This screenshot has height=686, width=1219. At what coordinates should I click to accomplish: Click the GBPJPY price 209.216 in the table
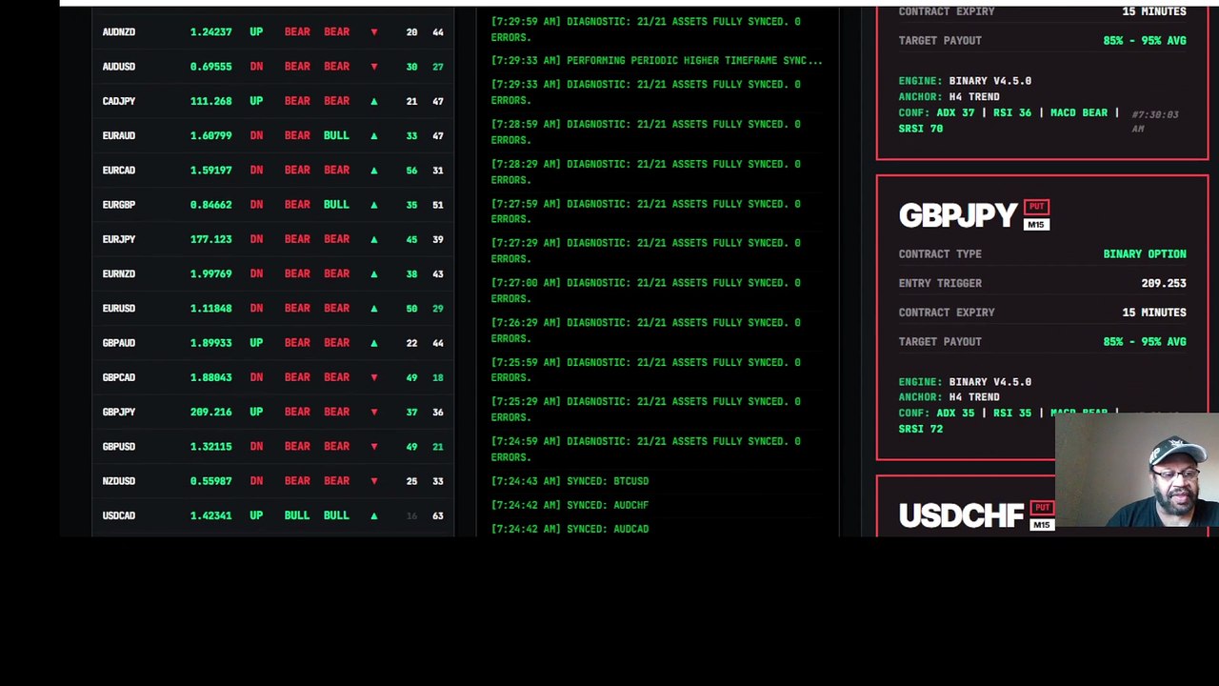[x=210, y=412]
